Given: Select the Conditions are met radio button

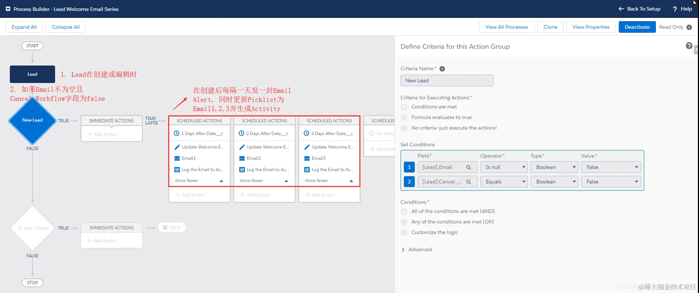Looking at the screenshot, I should pos(404,107).
